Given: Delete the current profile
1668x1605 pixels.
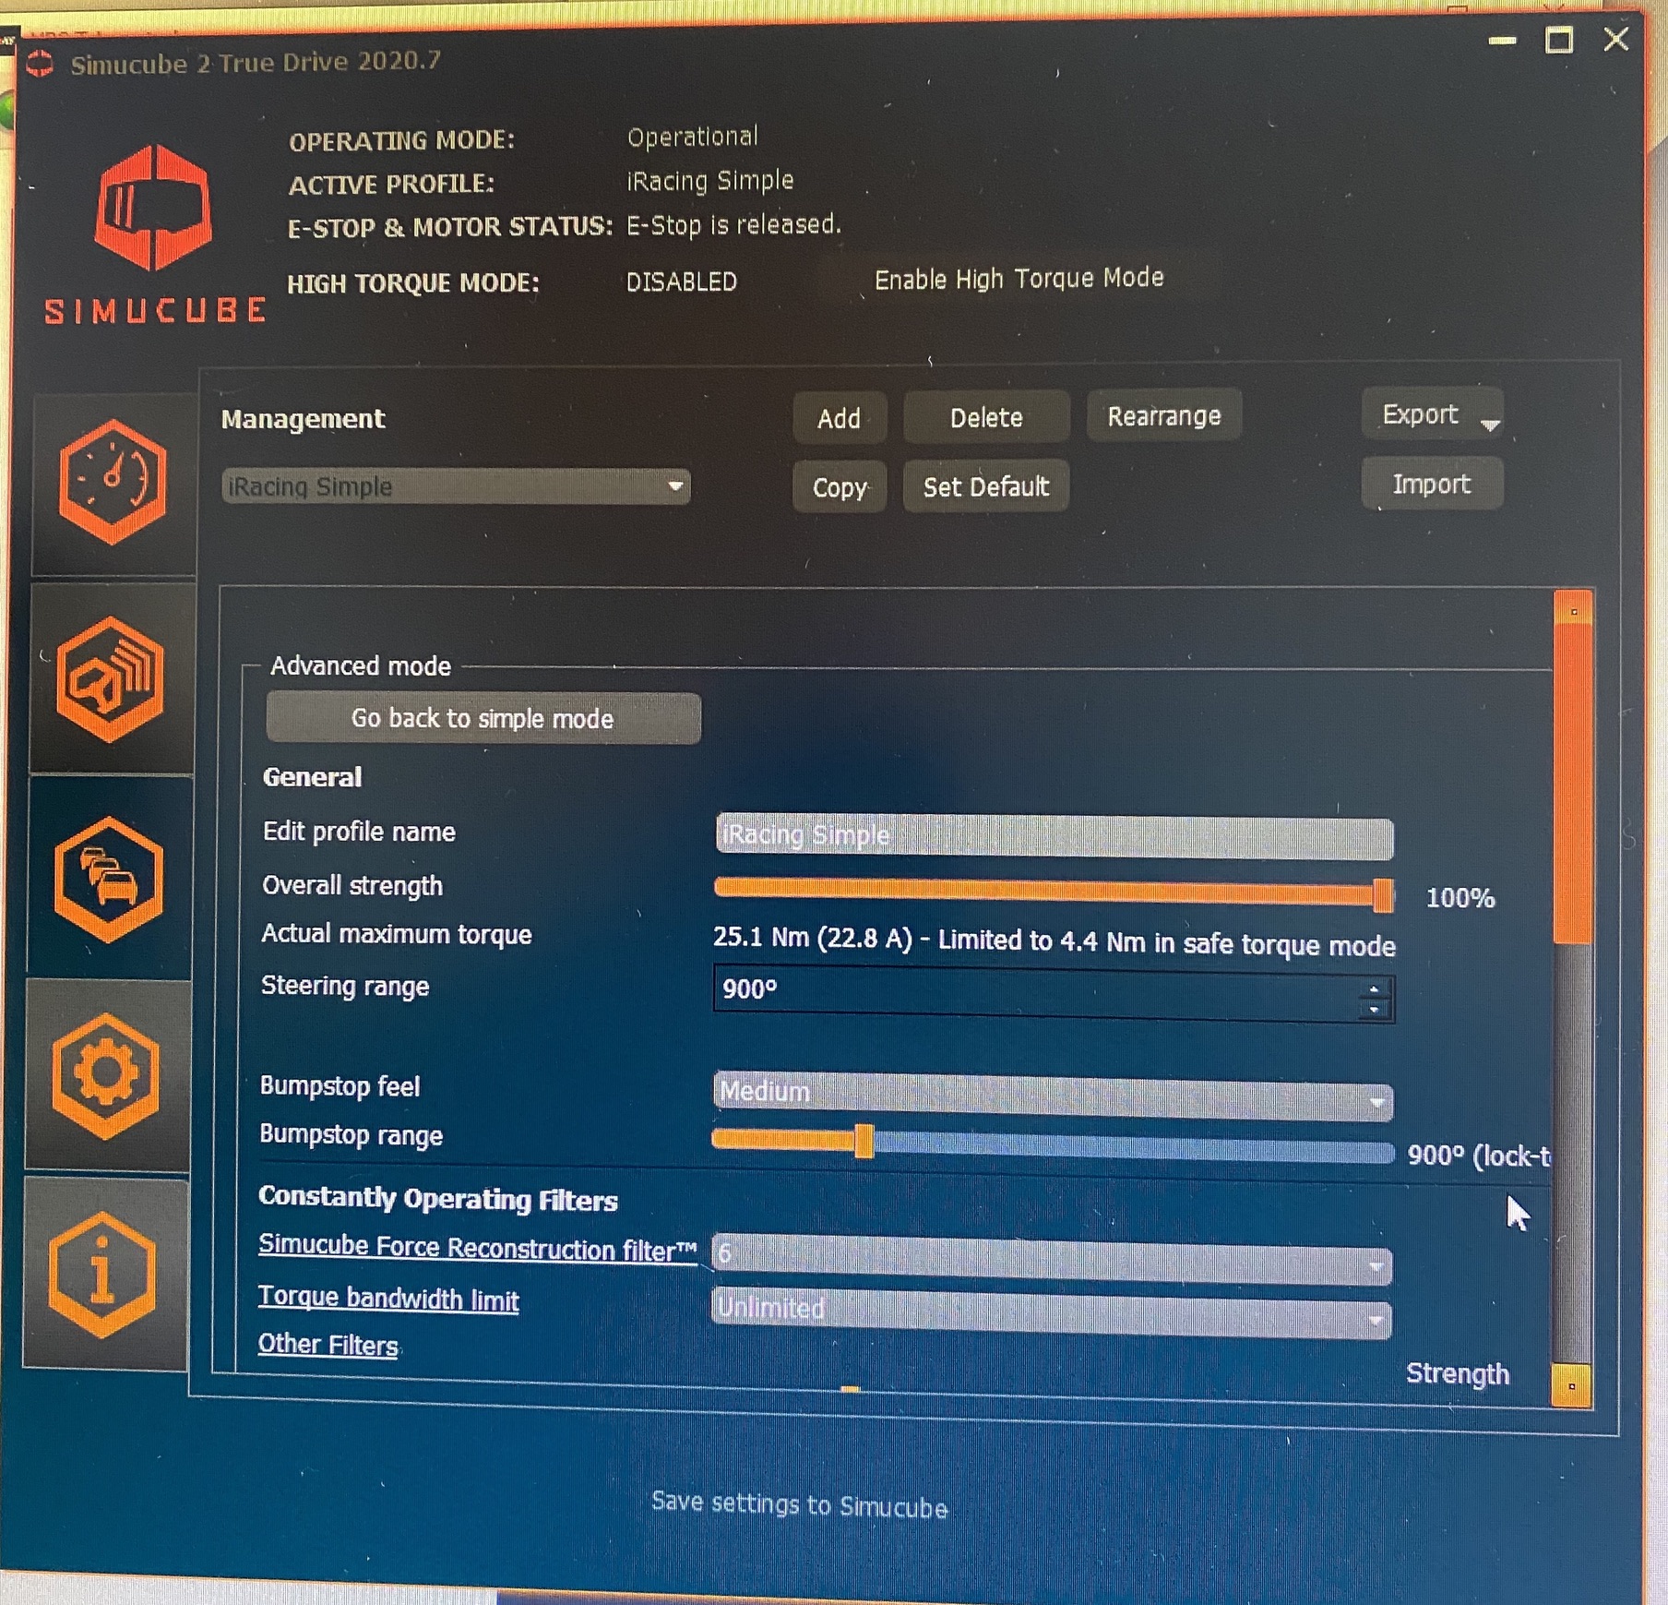Looking at the screenshot, I should (986, 417).
